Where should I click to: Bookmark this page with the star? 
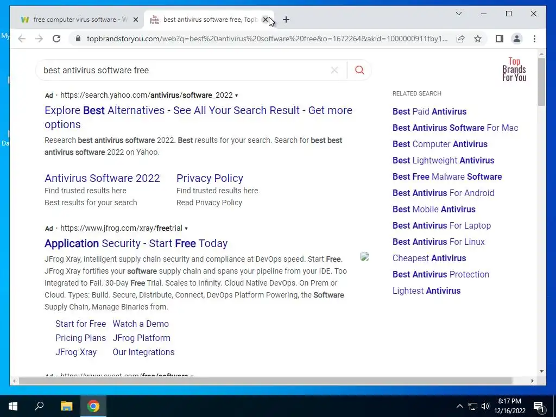478,39
